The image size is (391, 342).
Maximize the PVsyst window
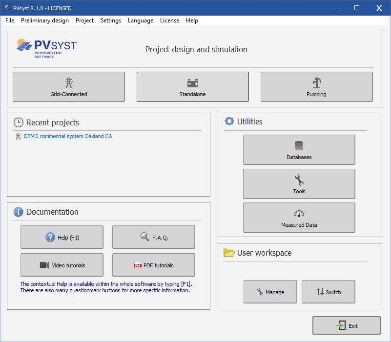[357, 8]
